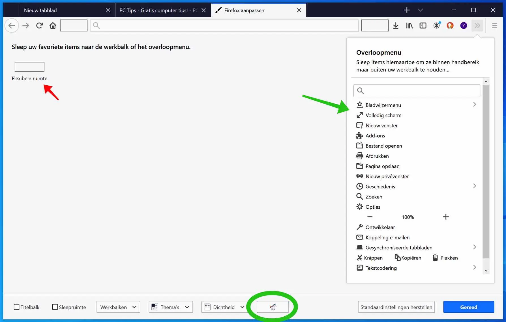Open the library bookshelf icon

(409, 25)
